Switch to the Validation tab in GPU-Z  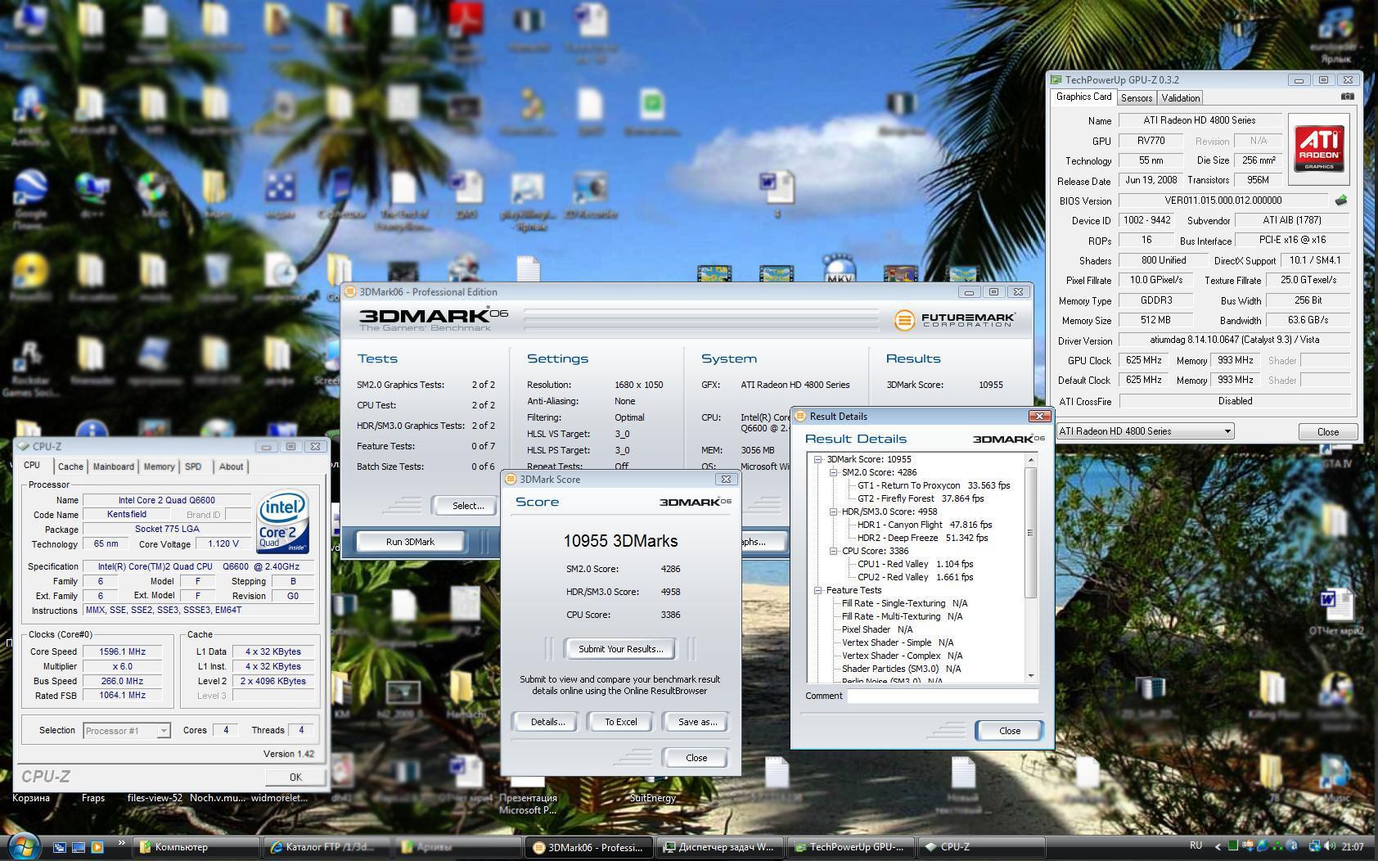(x=1180, y=98)
